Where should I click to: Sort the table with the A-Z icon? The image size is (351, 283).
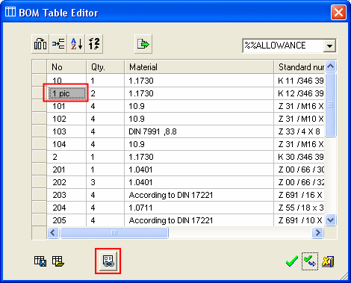coord(76,44)
